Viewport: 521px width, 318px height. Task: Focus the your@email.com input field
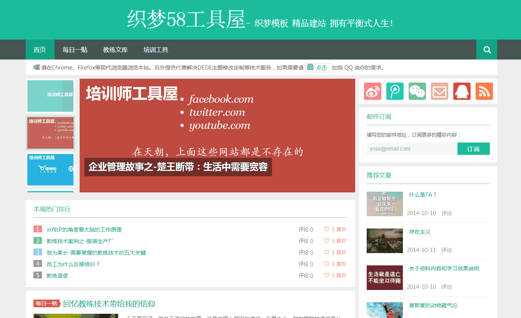412,149
